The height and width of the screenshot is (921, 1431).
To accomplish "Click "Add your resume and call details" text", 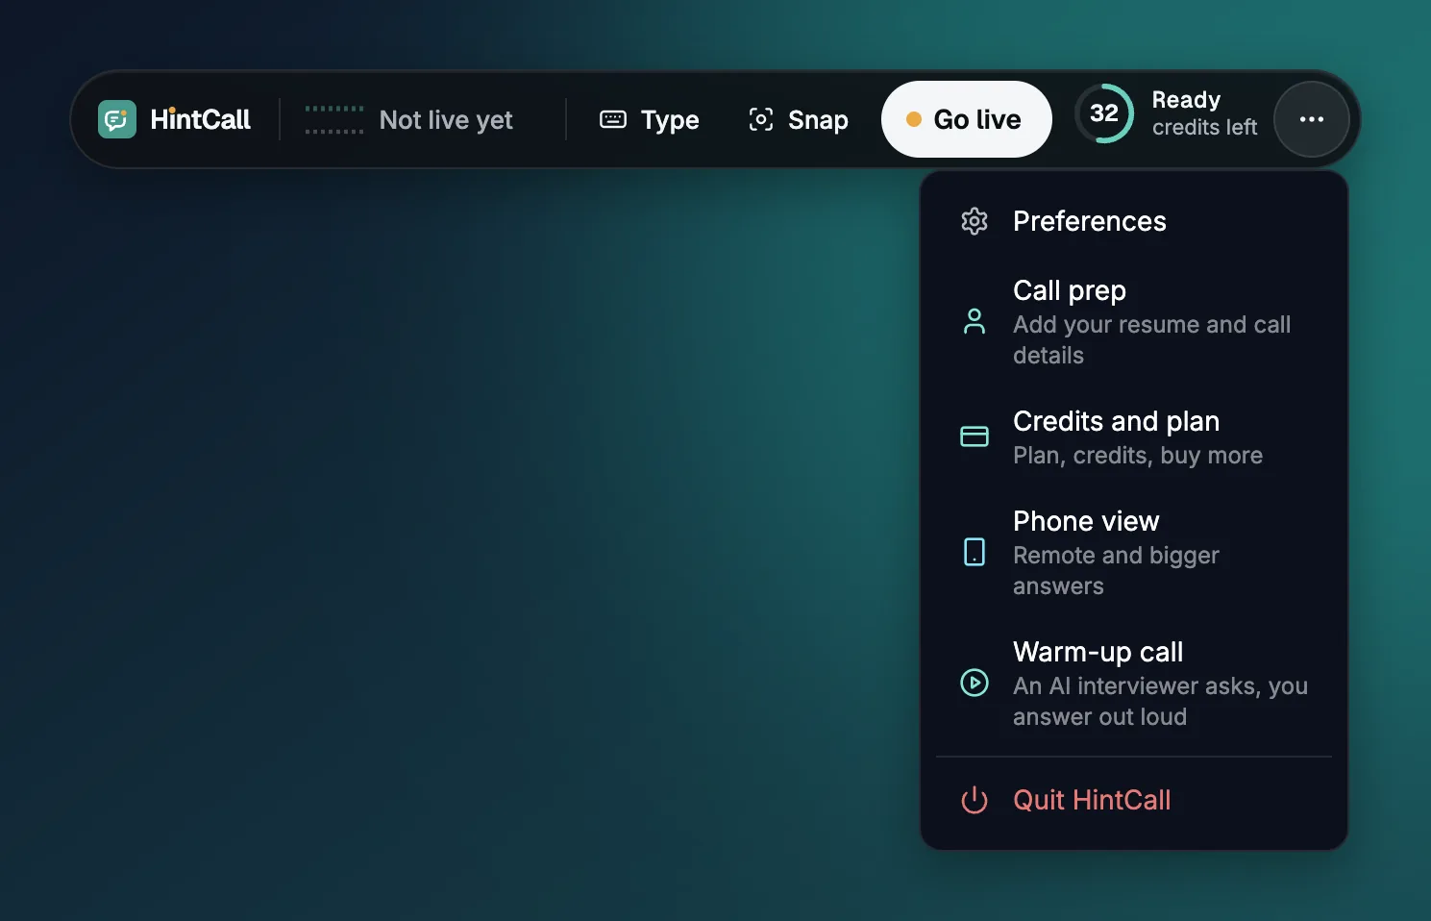I will click(1151, 340).
